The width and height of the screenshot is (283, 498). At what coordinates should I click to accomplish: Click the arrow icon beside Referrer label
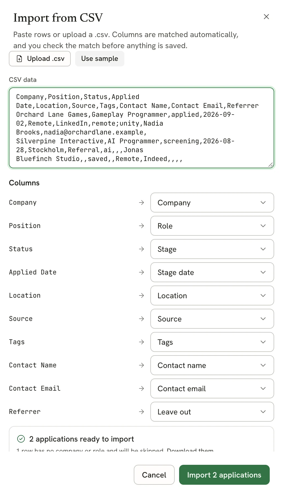[x=141, y=412]
